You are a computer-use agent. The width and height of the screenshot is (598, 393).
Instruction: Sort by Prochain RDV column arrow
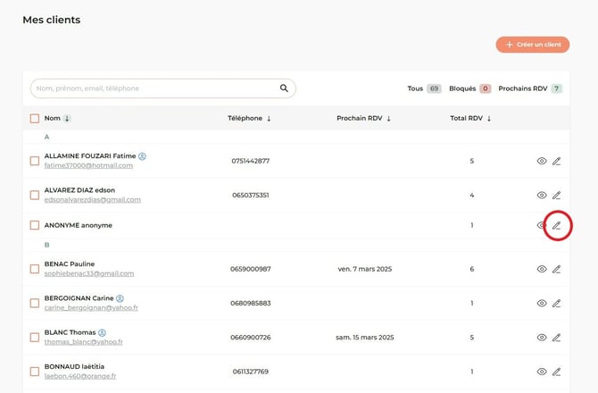tap(388, 118)
